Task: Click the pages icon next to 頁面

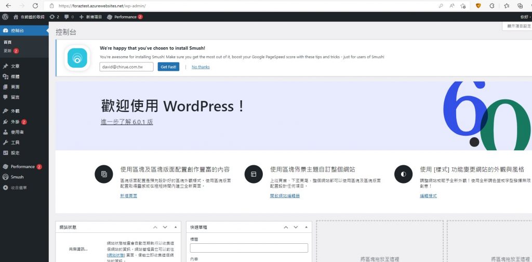Action: [5, 87]
